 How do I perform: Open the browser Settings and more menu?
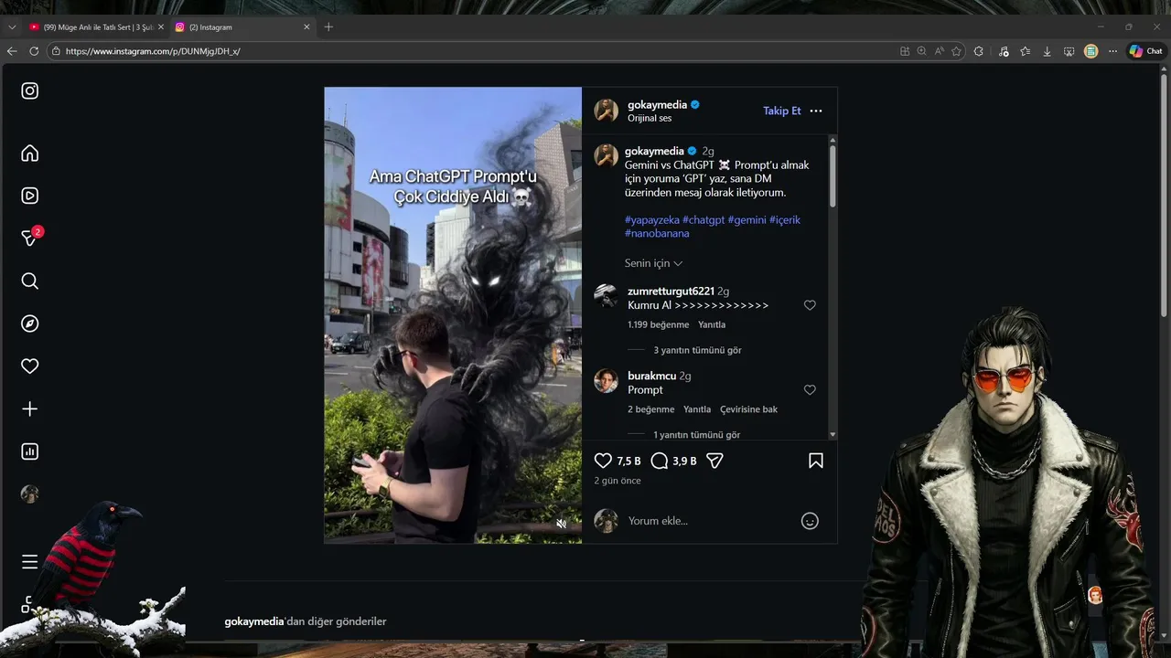[x=1112, y=51]
